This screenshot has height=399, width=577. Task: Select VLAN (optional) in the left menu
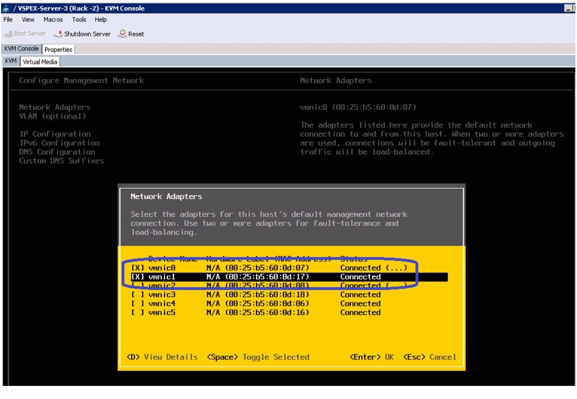point(53,116)
